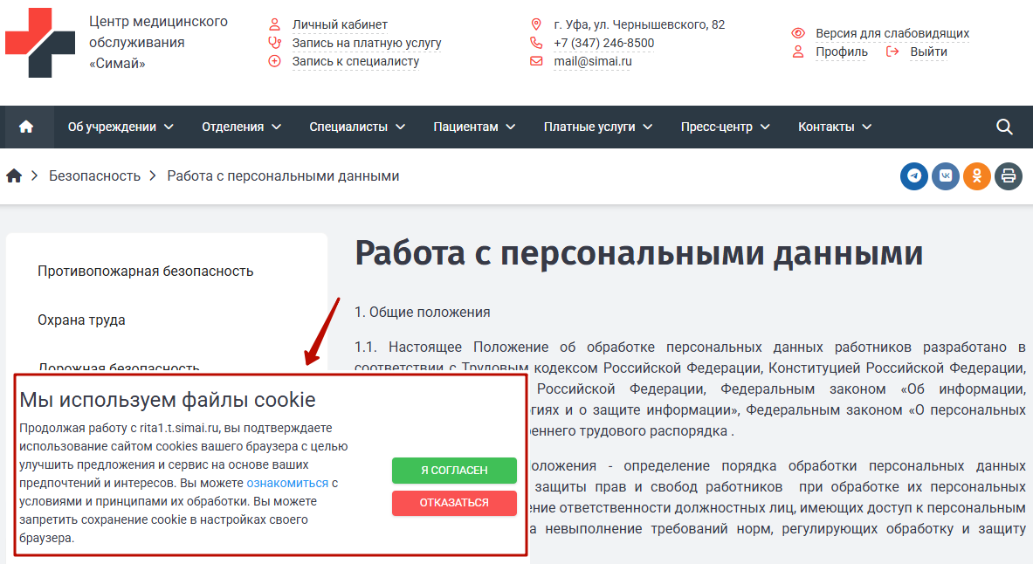Expand the 'Об учреждении' dropdown menu
Screen dimensions: 1033x564
121,127
